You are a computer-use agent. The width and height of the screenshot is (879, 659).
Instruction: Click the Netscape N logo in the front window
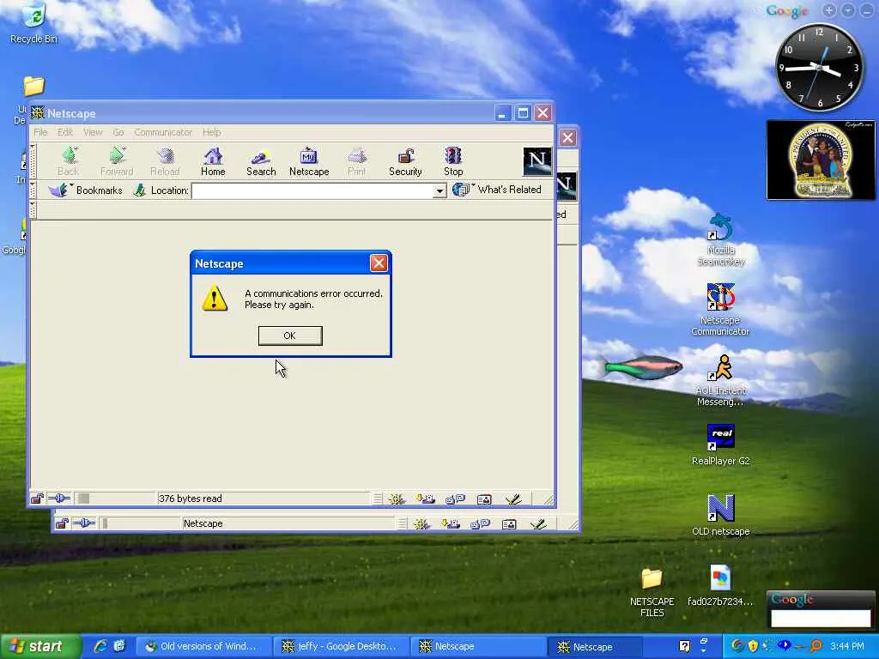point(537,161)
